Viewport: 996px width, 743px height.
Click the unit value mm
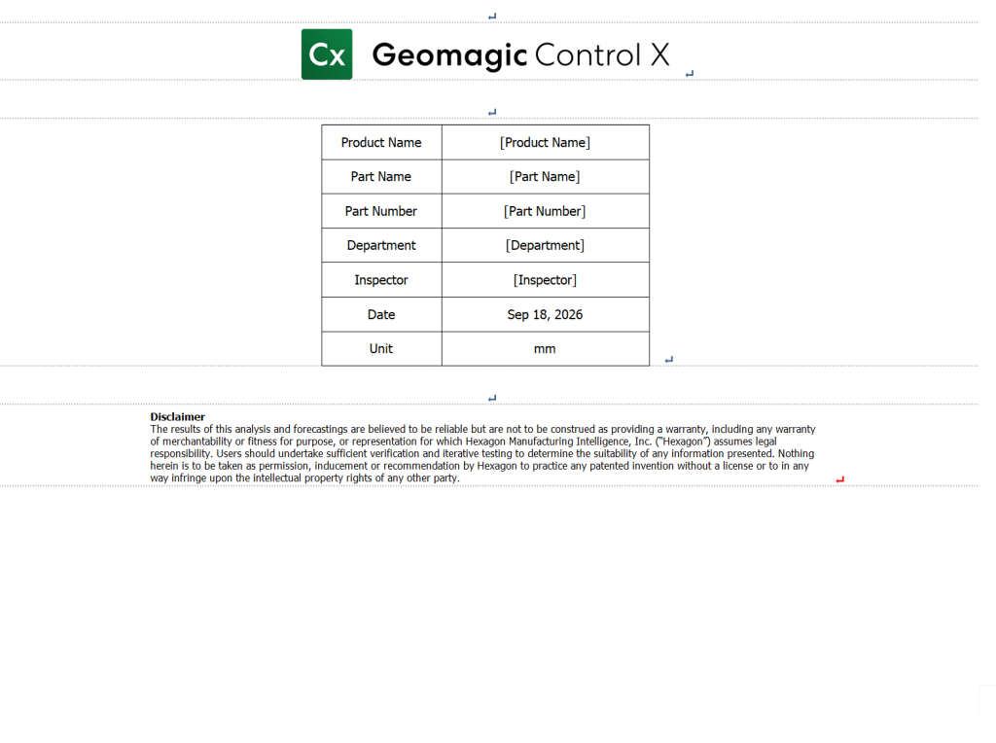545,348
